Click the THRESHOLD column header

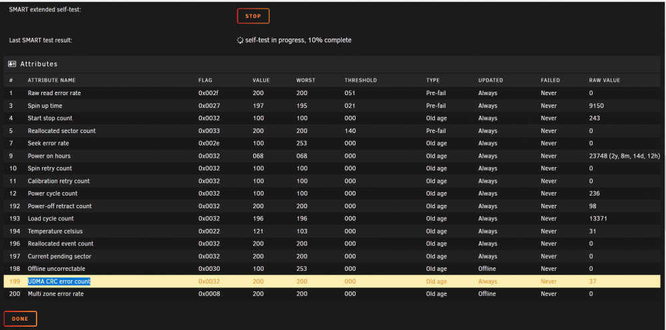[x=360, y=80]
